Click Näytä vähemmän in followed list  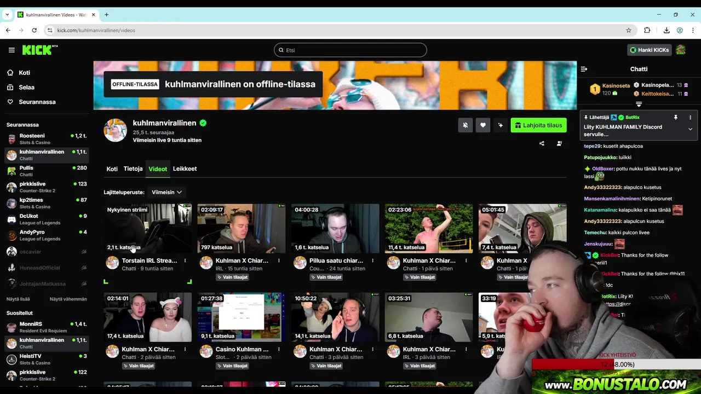coord(68,299)
